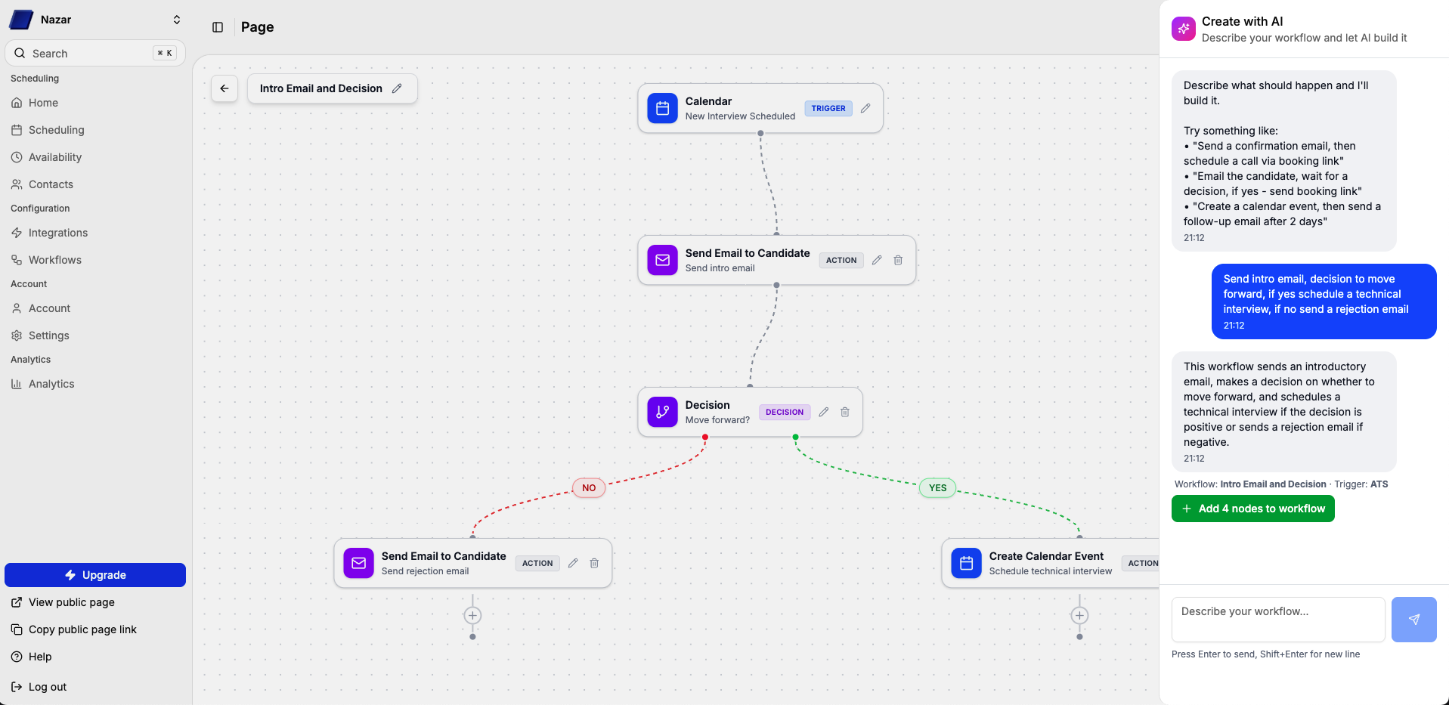The width and height of the screenshot is (1449, 705).
Task: Go back using the arrow beside workflow title
Action: [x=224, y=88]
